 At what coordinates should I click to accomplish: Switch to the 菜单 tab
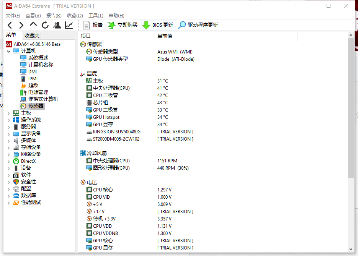click(11, 35)
